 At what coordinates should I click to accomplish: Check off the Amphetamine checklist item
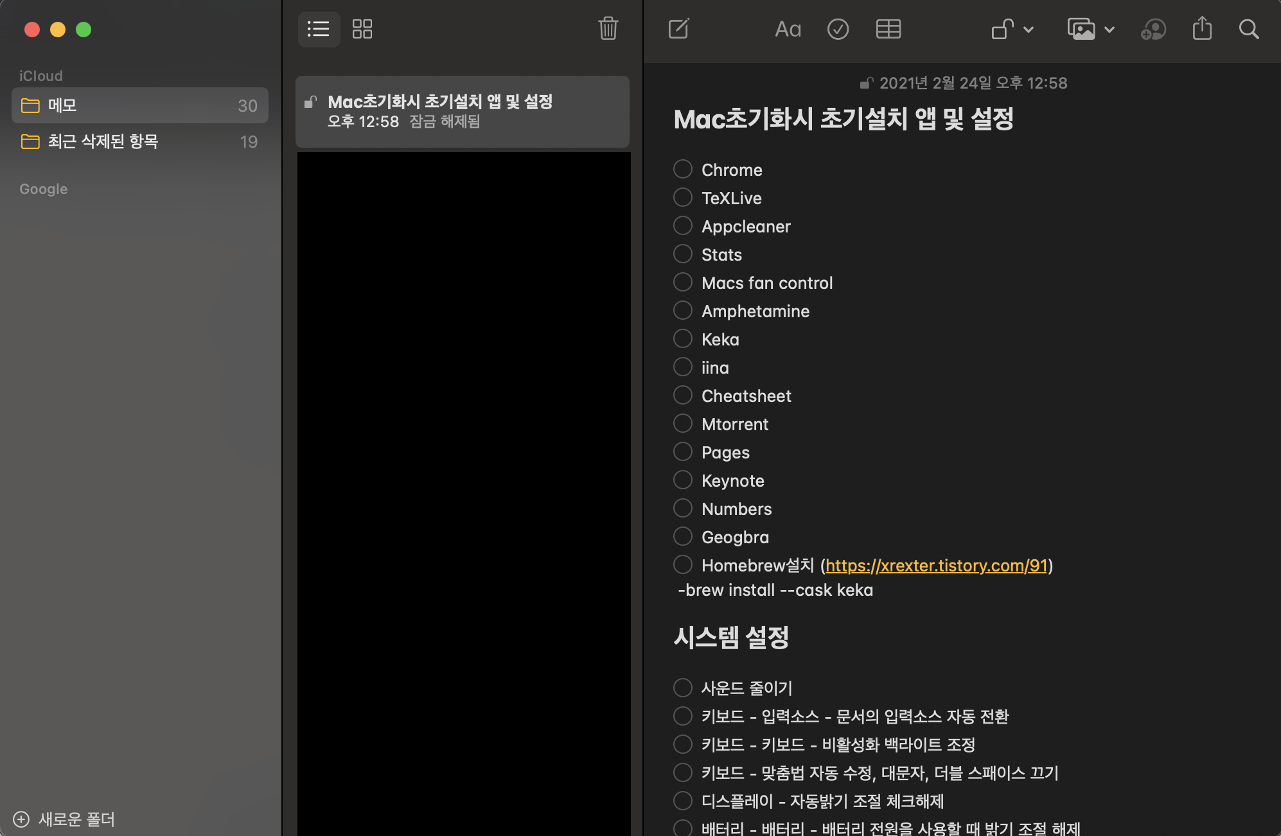click(x=682, y=310)
